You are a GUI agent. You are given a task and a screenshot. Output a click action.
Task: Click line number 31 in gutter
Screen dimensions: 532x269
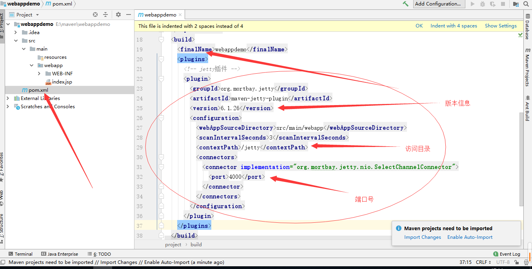click(x=140, y=167)
